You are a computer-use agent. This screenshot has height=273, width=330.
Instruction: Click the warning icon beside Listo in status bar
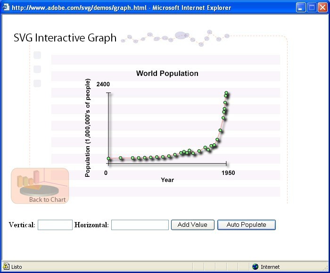click(6, 266)
